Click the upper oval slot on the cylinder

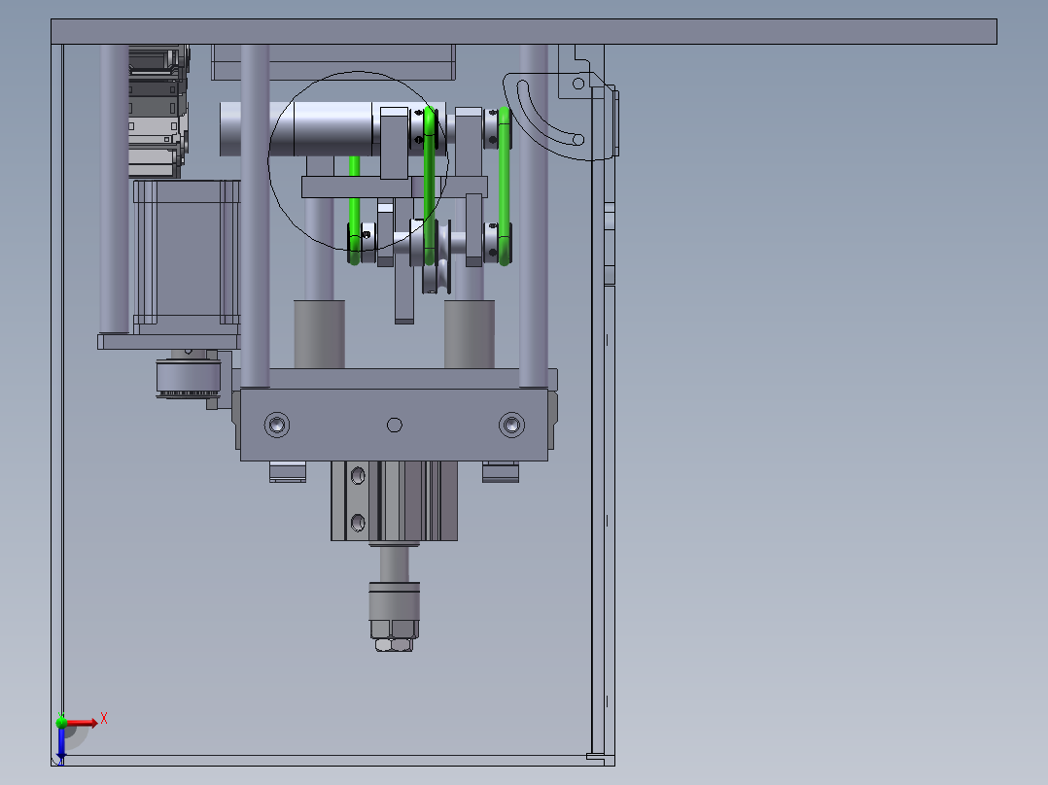[x=358, y=476]
